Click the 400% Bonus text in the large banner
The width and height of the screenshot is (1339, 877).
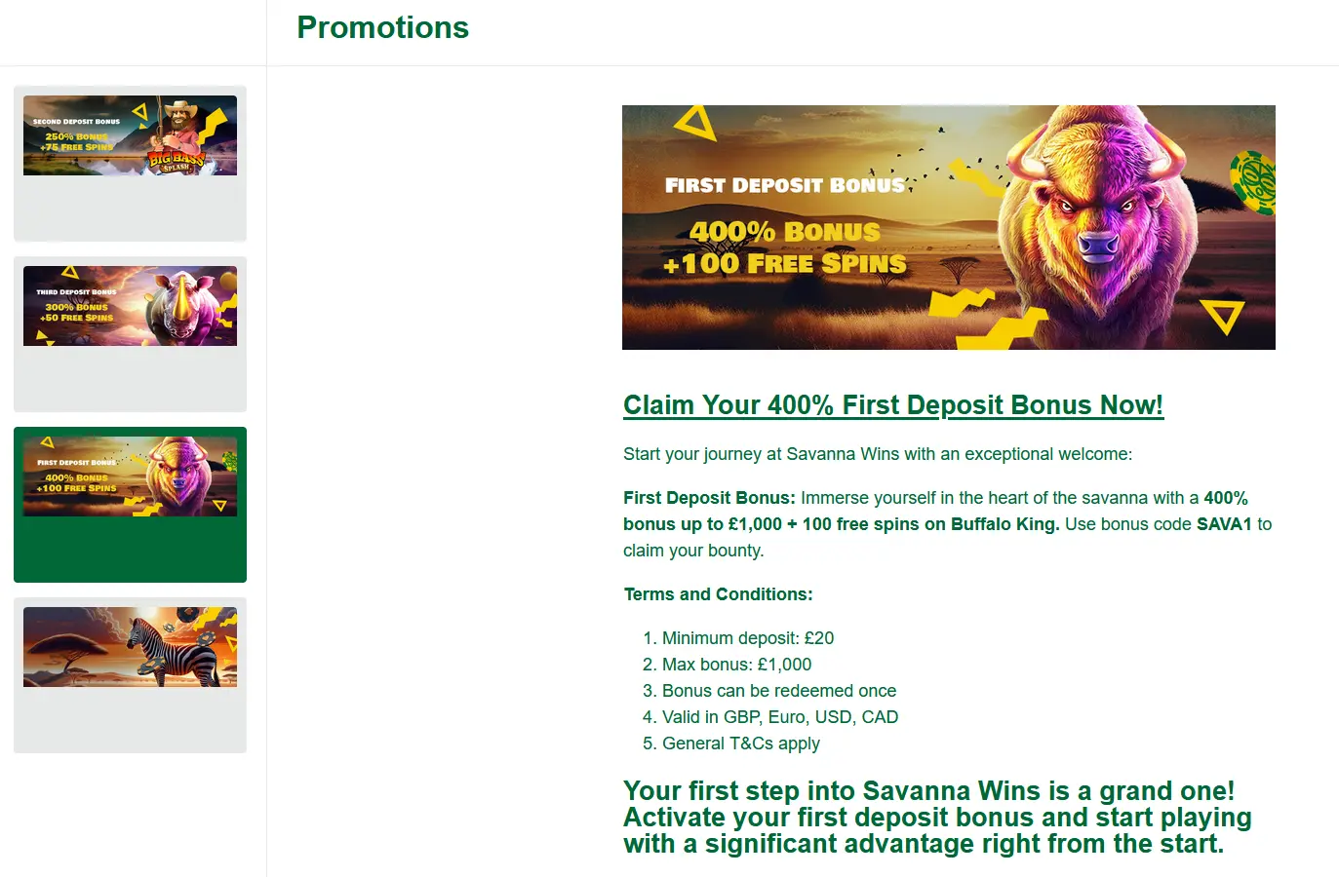(x=785, y=232)
